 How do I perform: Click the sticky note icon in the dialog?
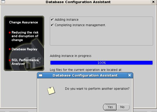pos(51,91)
